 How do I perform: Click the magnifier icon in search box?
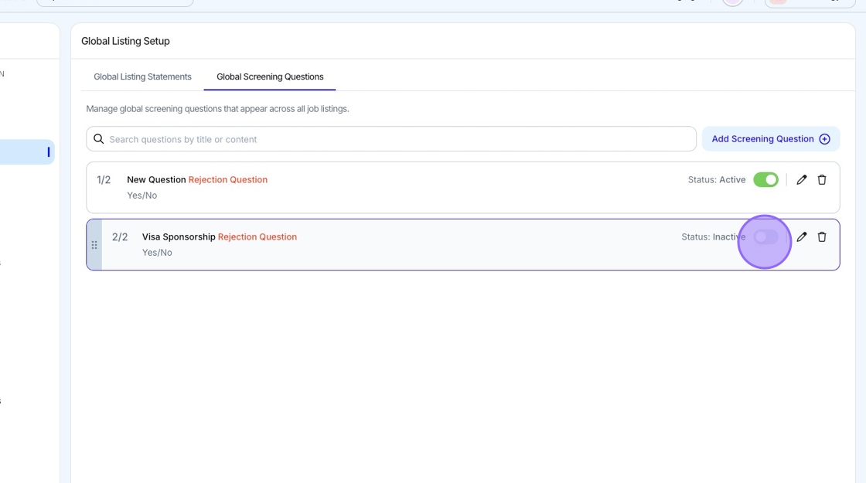click(98, 139)
